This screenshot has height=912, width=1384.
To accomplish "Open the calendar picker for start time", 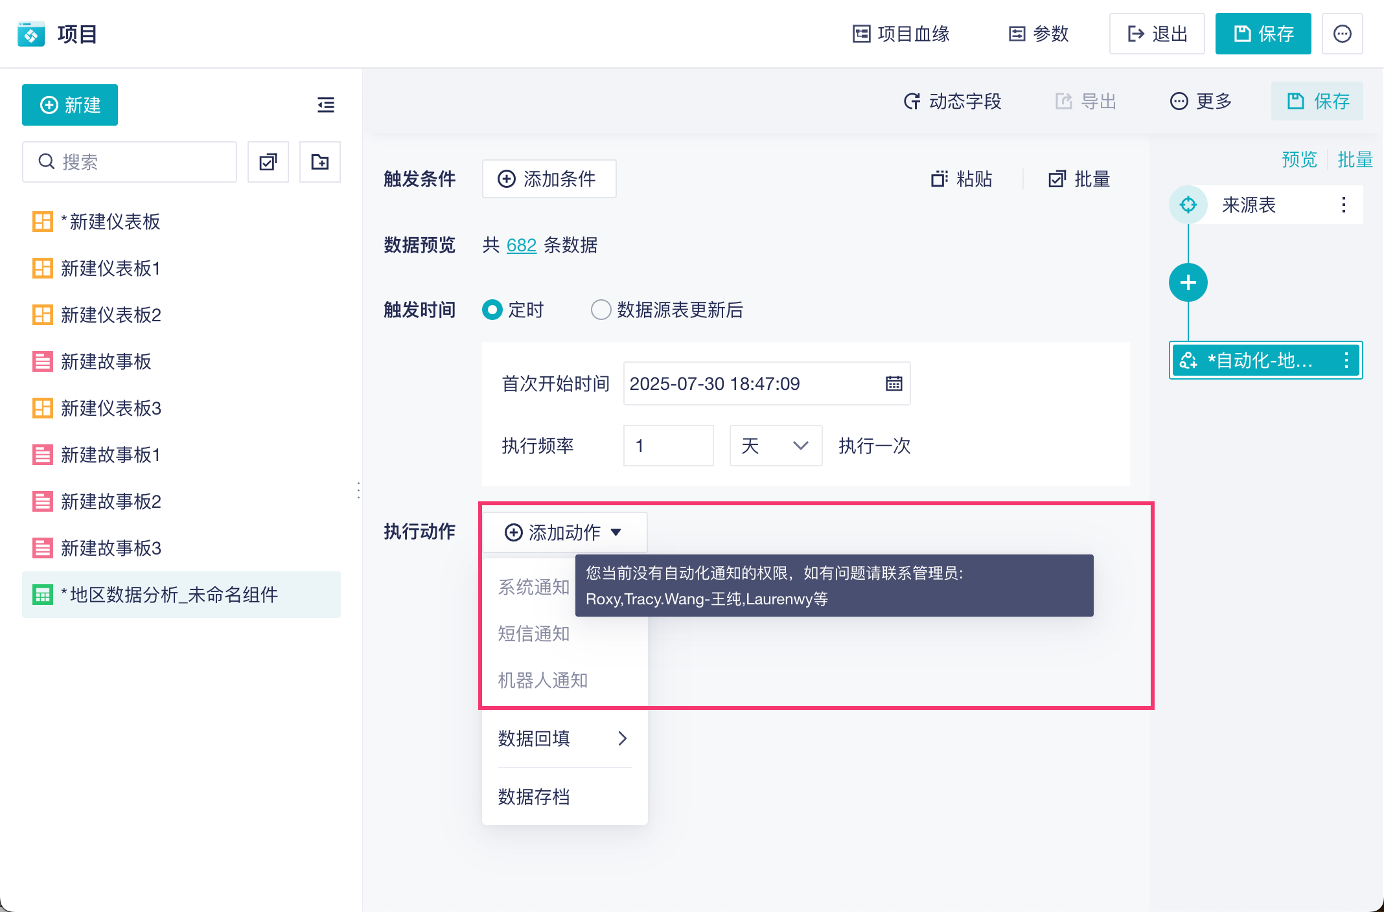I will (x=894, y=383).
